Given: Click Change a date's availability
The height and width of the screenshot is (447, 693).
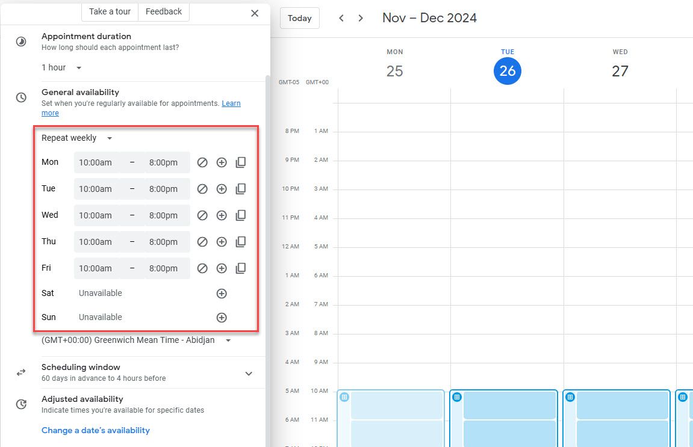Looking at the screenshot, I should tap(94, 430).
